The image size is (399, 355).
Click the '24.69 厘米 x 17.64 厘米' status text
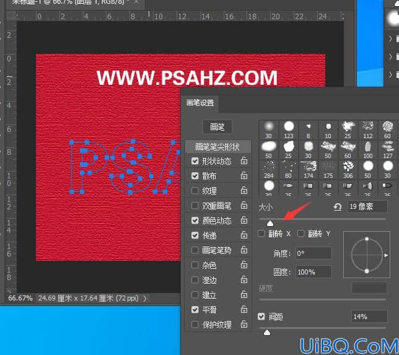point(89,298)
